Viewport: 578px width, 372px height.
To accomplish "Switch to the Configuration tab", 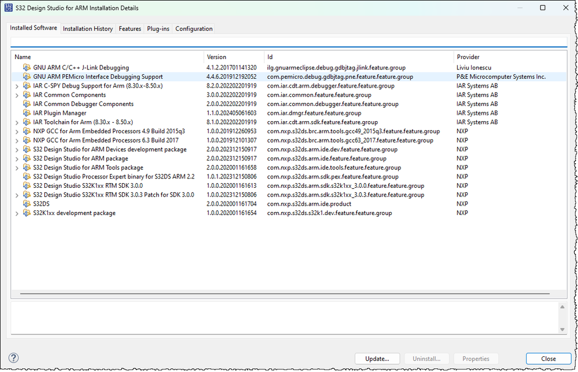I will (x=194, y=28).
